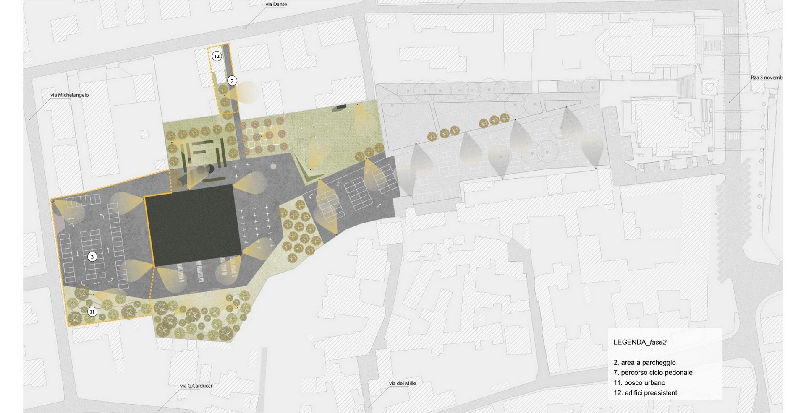Viewport: 806px width, 413px height.
Task: Select the "via G.Carducci" street label
Action: pos(196,386)
